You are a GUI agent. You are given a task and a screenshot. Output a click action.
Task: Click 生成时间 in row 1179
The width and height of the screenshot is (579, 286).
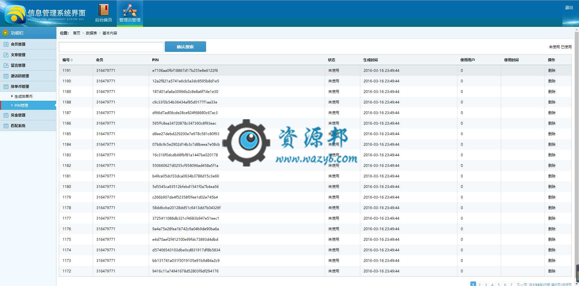(381, 197)
